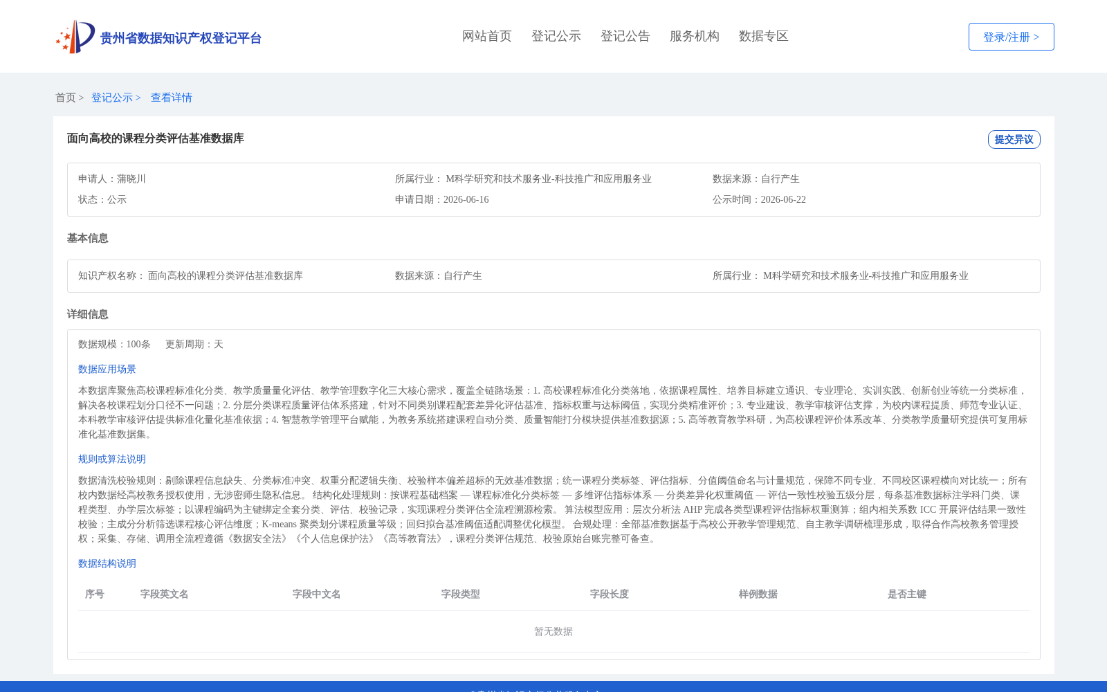Click the 状态：公示 status text
Viewport: 1107px width, 692px height.
coord(102,199)
